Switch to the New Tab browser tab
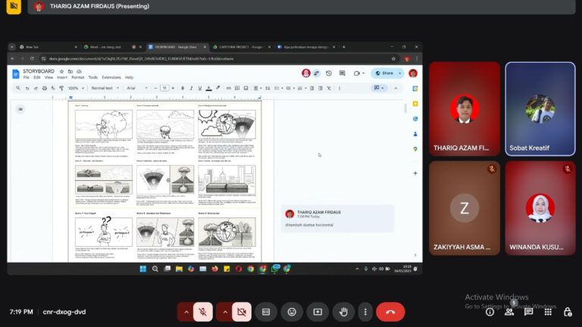 48,47
